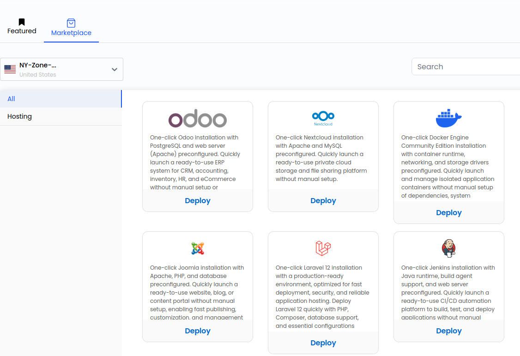Click the Docker whale logo
The image size is (520, 356).
pyautogui.click(x=449, y=118)
